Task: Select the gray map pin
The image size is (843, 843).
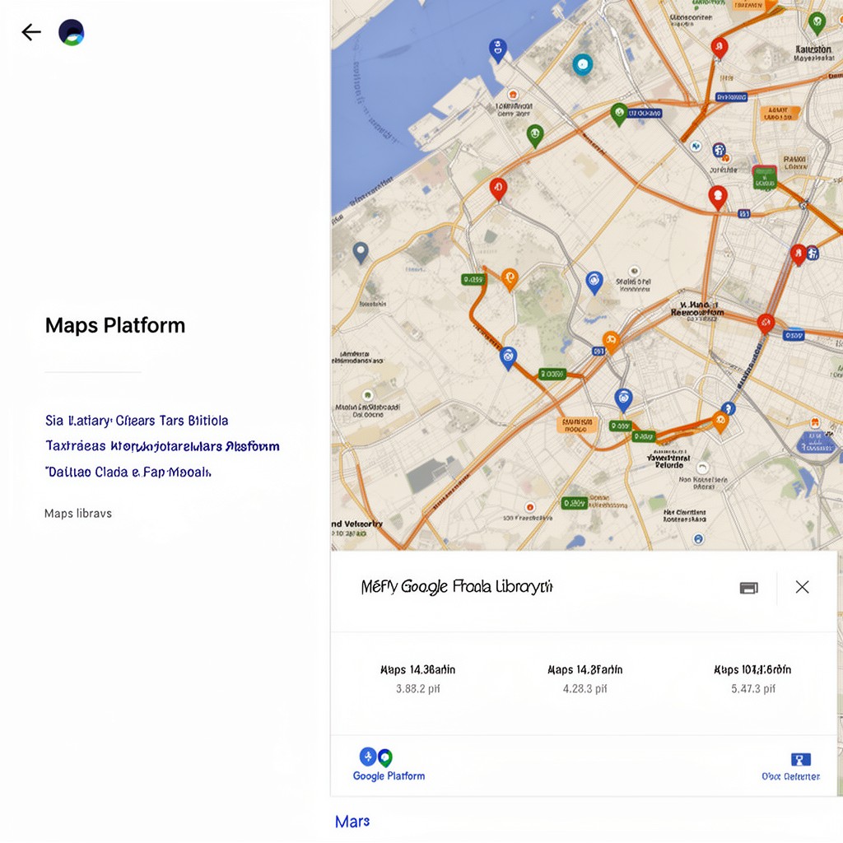Action: (x=361, y=253)
